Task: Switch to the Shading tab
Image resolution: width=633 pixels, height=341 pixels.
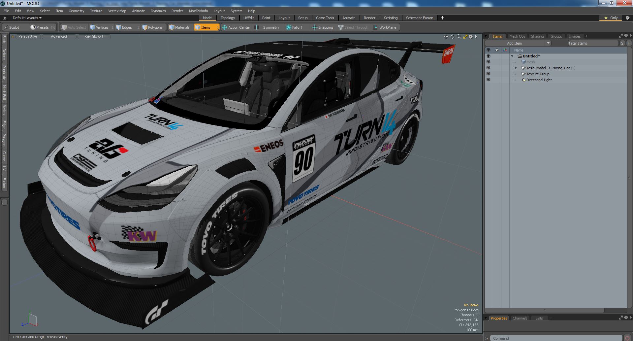Action: (537, 36)
